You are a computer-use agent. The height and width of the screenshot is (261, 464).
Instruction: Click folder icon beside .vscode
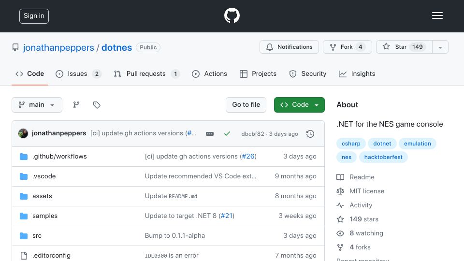[x=24, y=176]
